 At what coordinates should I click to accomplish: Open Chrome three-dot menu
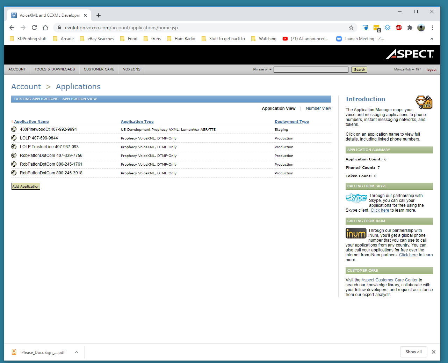click(x=432, y=28)
